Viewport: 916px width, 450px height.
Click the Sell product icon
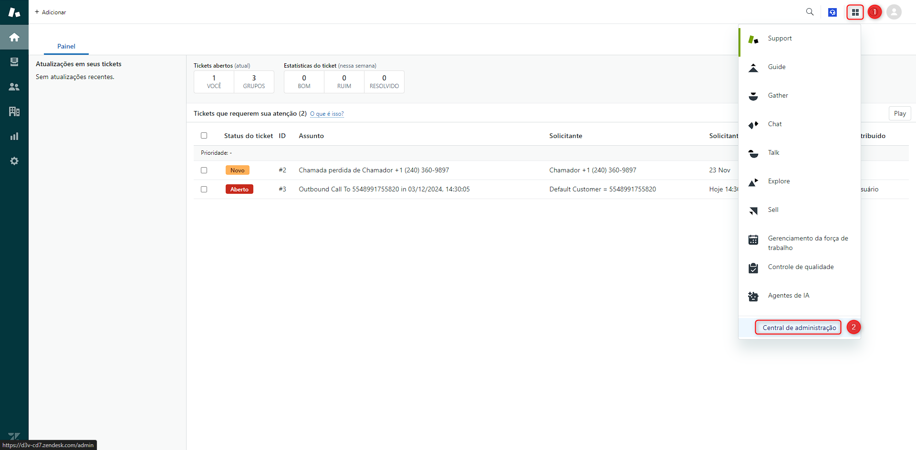click(753, 211)
